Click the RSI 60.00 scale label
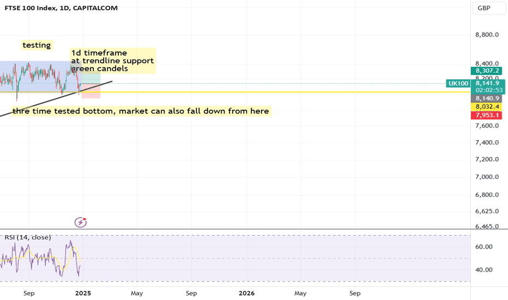508x300 pixels. [x=483, y=247]
